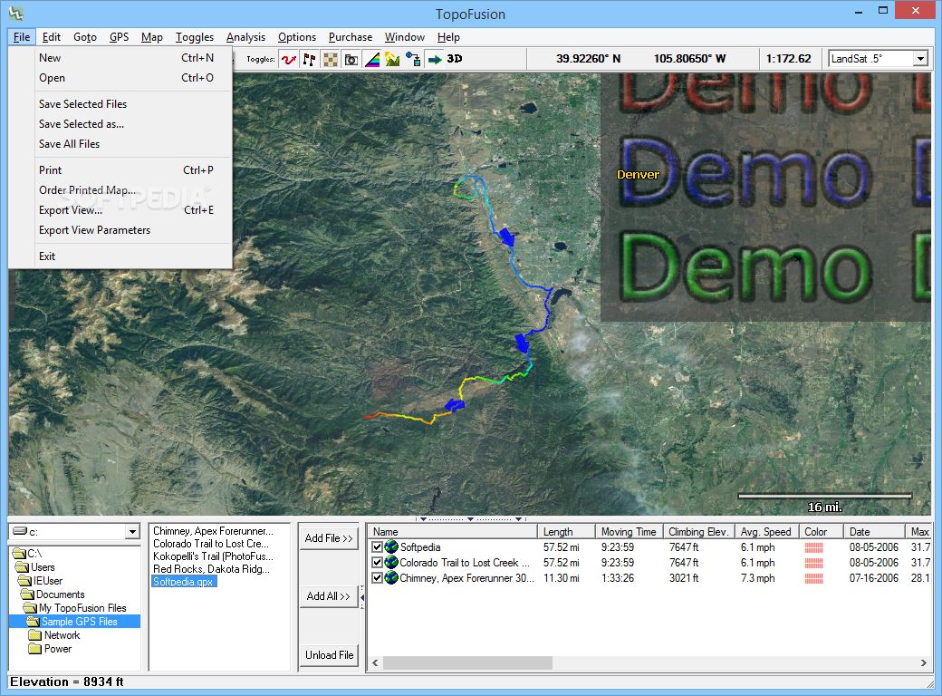Open the Toggles menu
The image size is (942, 696).
pos(195,37)
